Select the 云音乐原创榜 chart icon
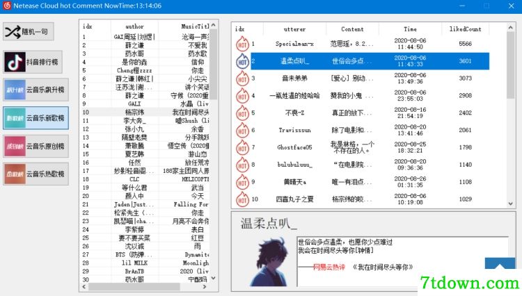 [15, 146]
